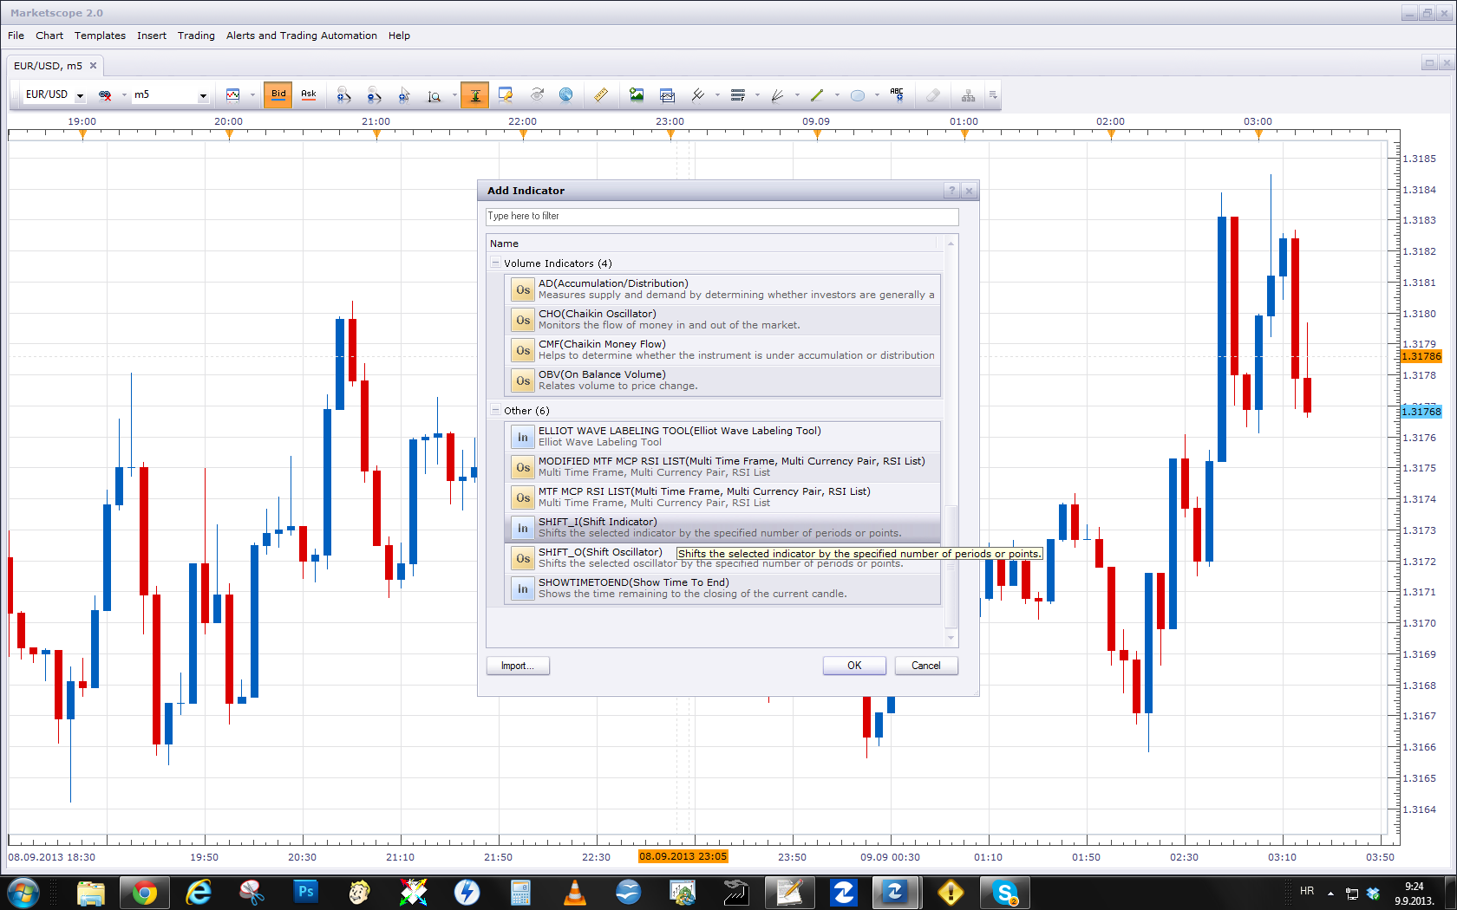The height and width of the screenshot is (910, 1457).
Task: Select the Elliot Wave Labeling Tool
Action: (x=722, y=437)
